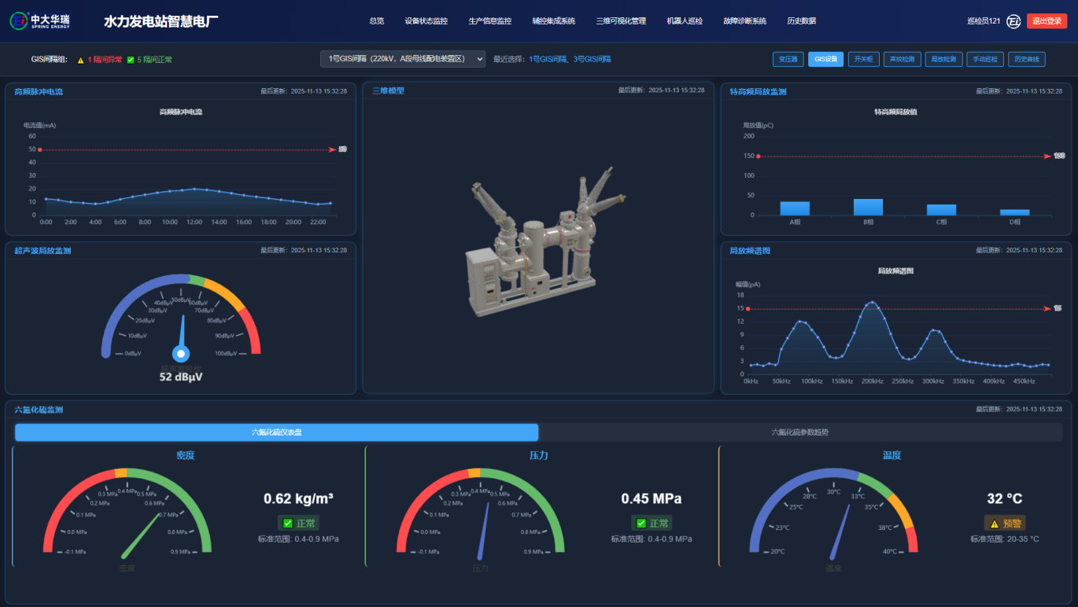Select the 六氟化硫仪表盘 tab
Viewport: 1078px width, 607px height.
276,432
